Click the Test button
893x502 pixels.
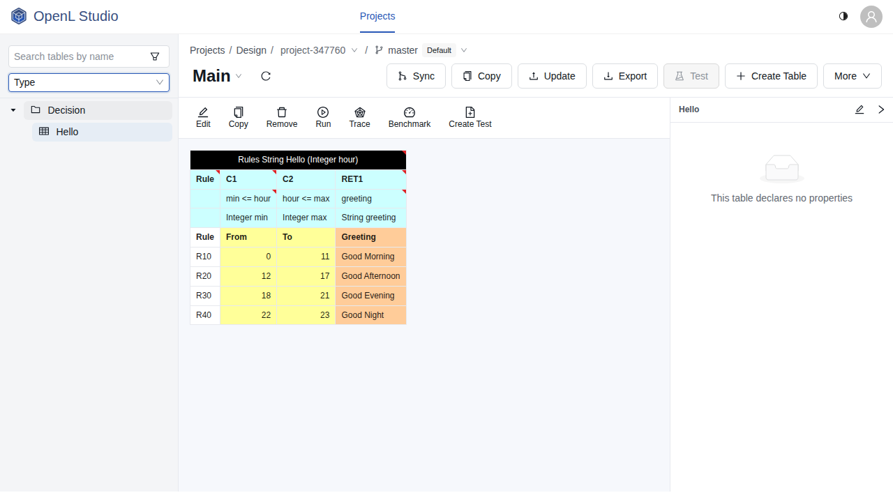[691, 76]
